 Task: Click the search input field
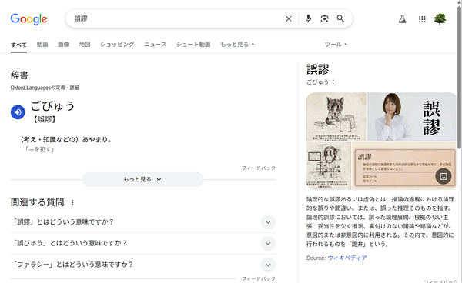(x=177, y=18)
